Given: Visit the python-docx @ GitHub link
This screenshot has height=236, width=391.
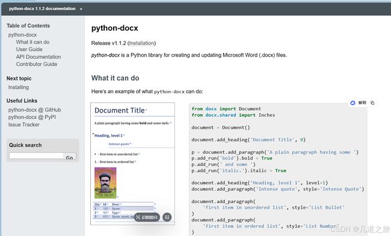Looking at the screenshot, I should pos(35,110).
